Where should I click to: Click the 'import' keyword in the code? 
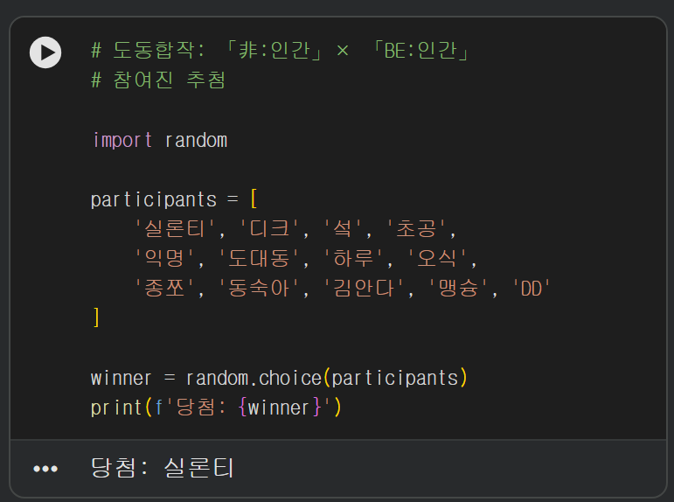(x=122, y=140)
